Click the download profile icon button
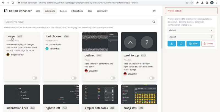This screenshot has width=220, height=112. click(x=172, y=44)
